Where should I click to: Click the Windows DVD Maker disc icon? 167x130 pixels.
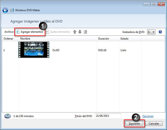tap(12, 10)
